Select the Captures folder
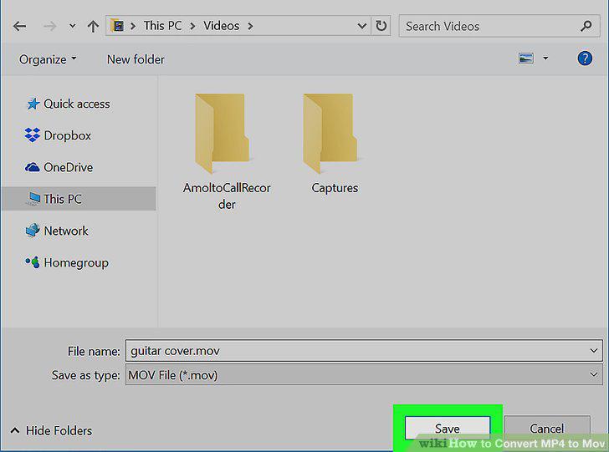This screenshot has width=609, height=452. click(x=335, y=145)
